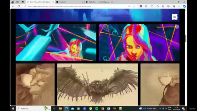Open the blue V app taskbar icon

click(85, 109)
